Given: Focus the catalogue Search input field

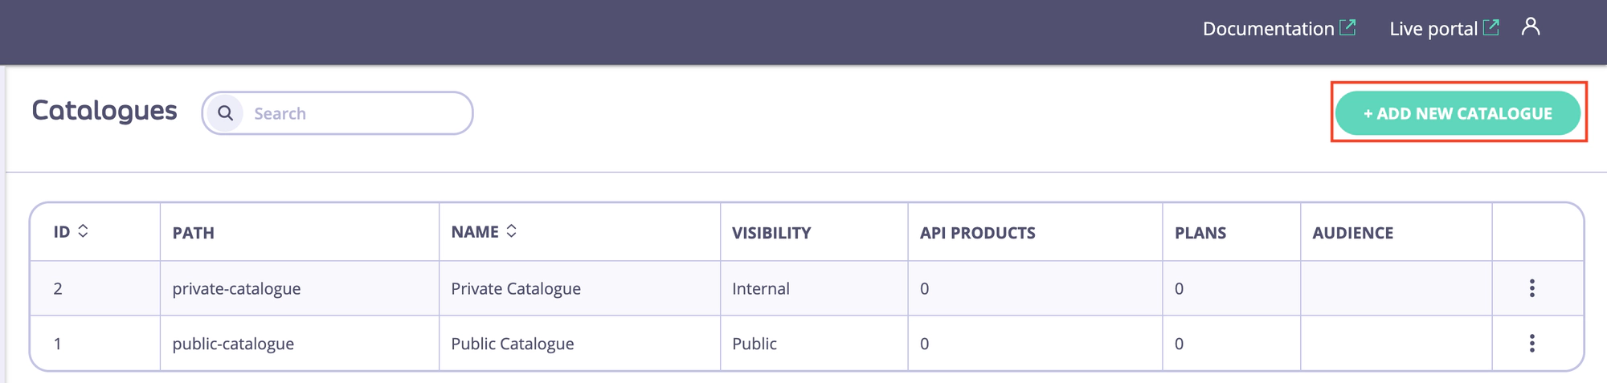Looking at the screenshot, I should coord(354,113).
